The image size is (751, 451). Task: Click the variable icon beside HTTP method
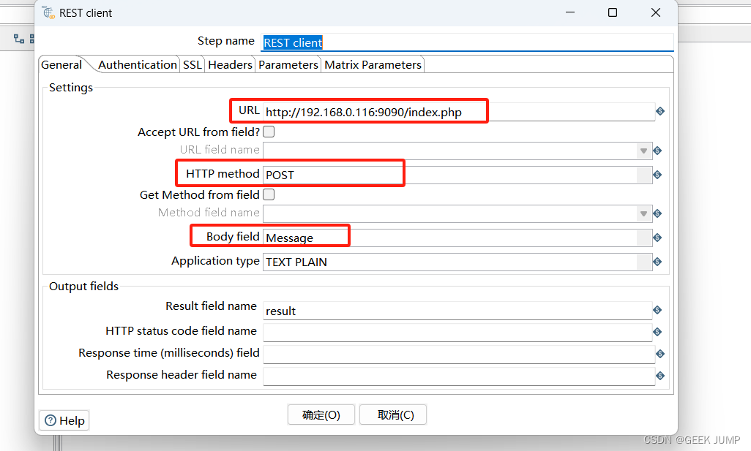[x=657, y=175]
